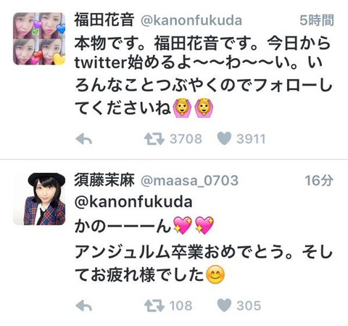Reply to the 福田花音 tweet
The width and height of the screenshot is (348, 326).
pyautogui.click(x=84, y=139)
